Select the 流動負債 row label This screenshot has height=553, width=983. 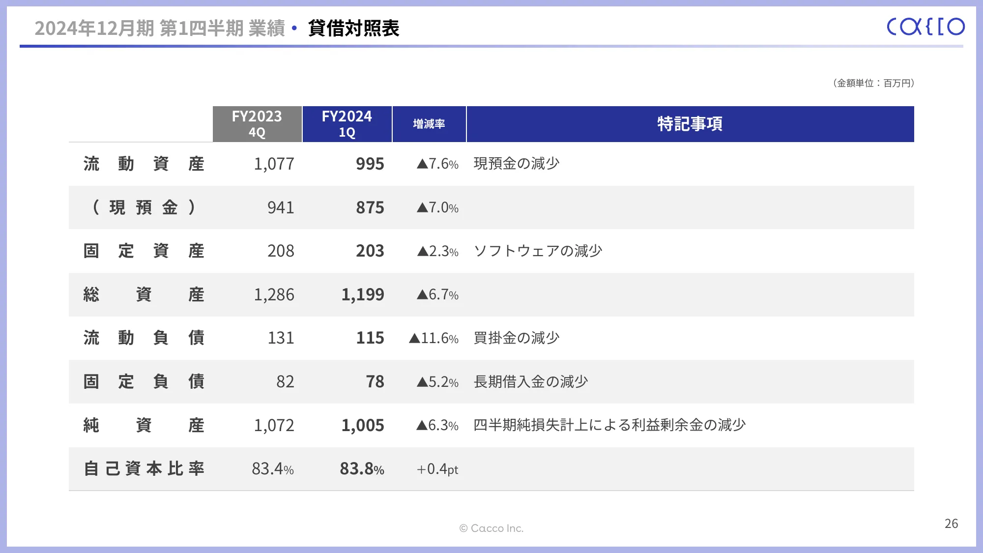[144, 338]
